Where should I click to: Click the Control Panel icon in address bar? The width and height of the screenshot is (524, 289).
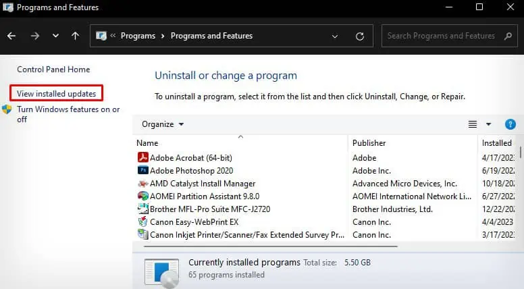click(x=101, y=36)
